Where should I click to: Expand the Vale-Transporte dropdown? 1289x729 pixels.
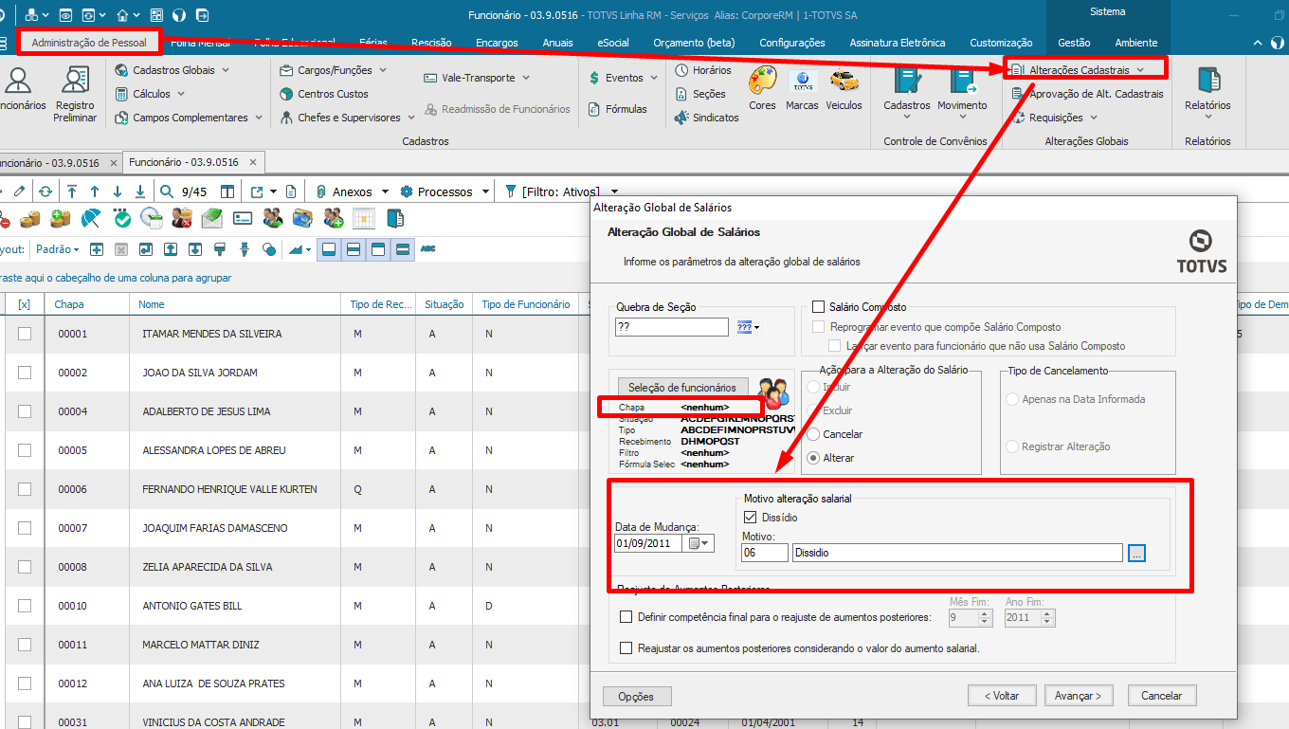(526, 78)
